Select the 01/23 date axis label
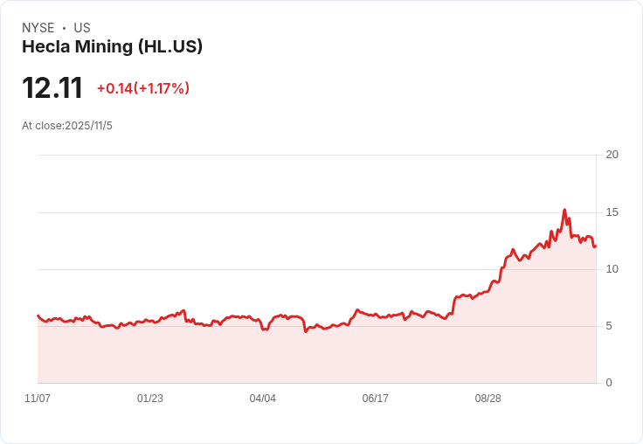643x444 pixels. point(150,399)
